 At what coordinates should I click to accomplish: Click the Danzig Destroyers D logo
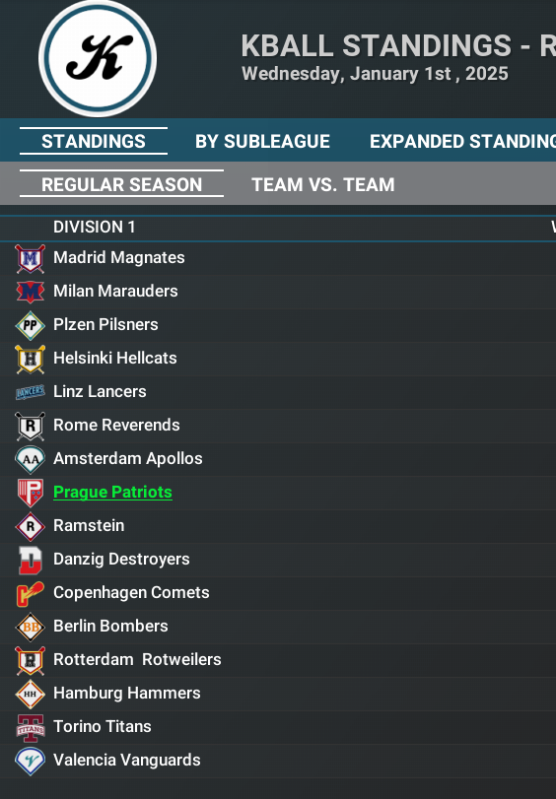pos(31,560)
